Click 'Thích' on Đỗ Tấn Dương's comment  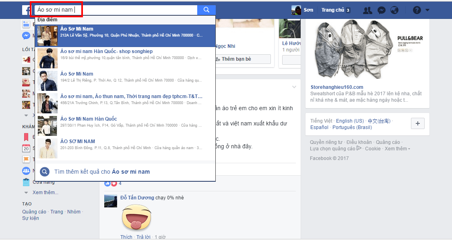[126, 237]
